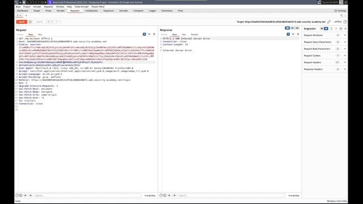Select Response Hex view
This screenshot has width=363, height=204.
[184, 35]
